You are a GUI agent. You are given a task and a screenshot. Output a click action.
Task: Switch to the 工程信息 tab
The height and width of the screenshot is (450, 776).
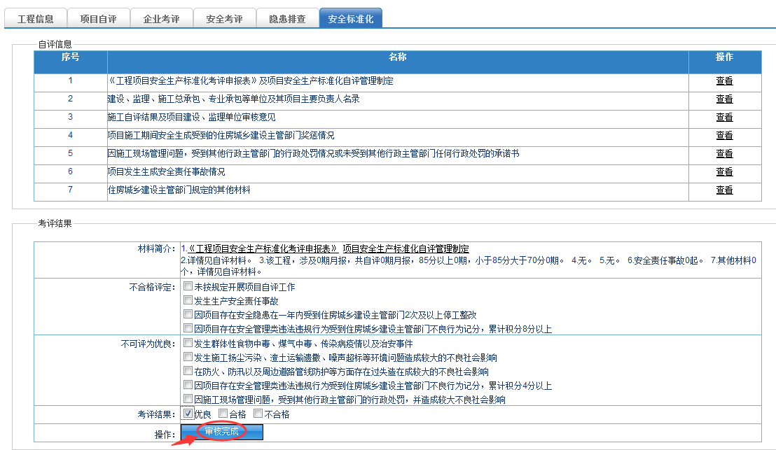pos(35,19)
